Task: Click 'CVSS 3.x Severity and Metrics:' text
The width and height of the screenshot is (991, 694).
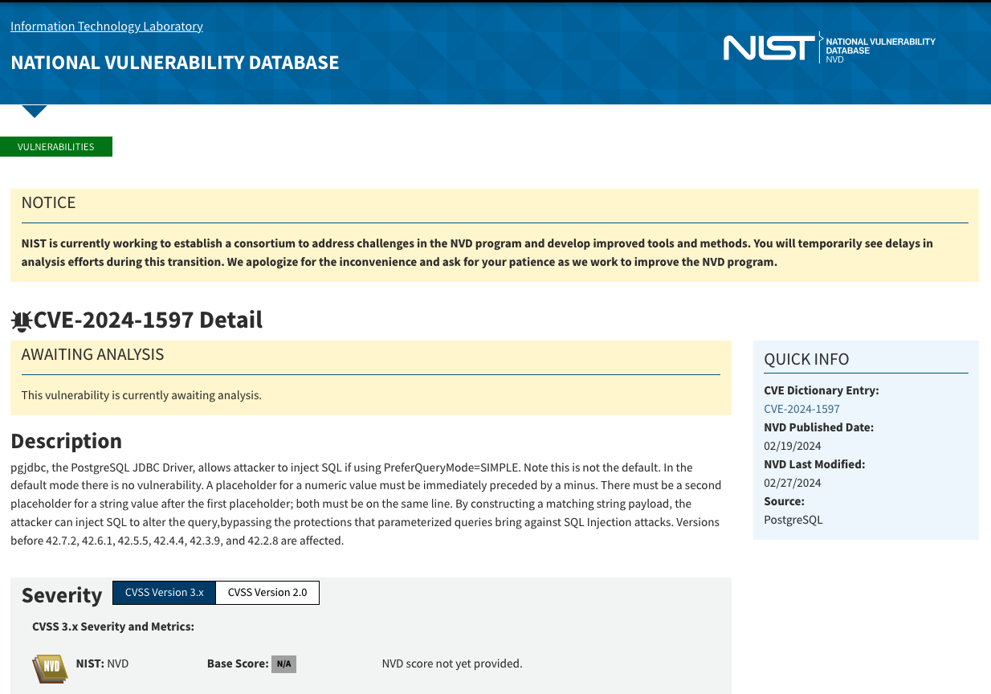Action: tap(113, 627)
